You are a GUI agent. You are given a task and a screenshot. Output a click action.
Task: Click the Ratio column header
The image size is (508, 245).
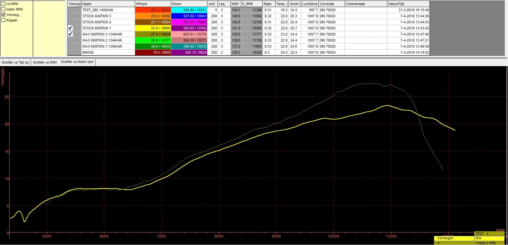coord(269,4)
